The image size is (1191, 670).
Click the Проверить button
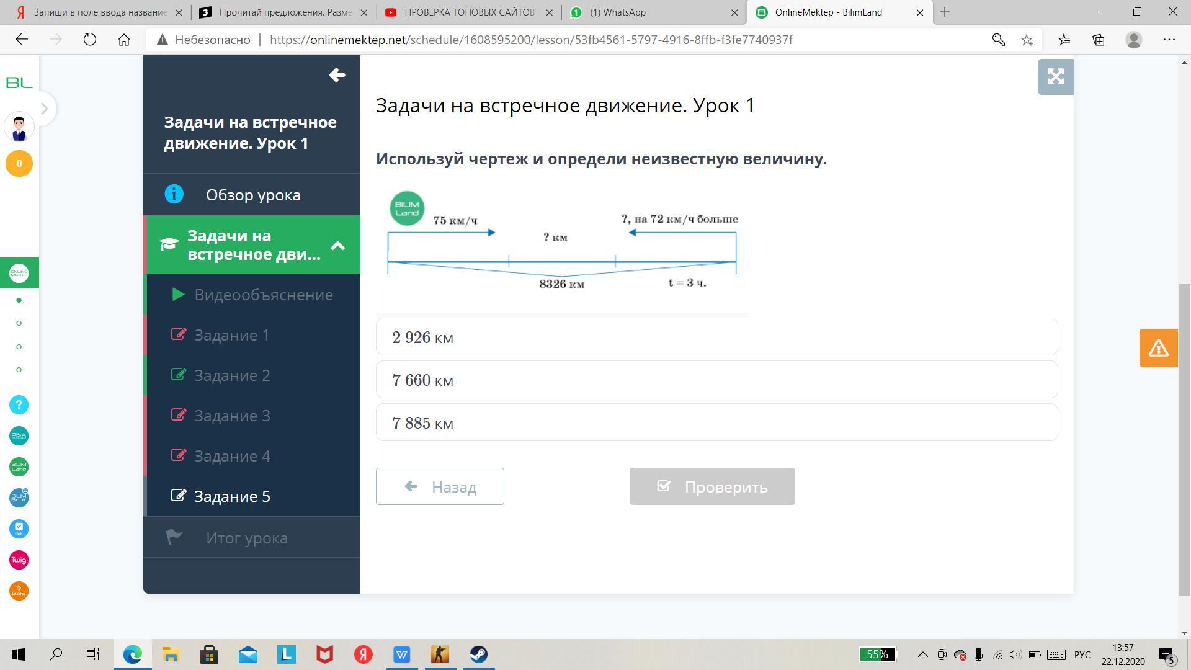tap(711, 486)
